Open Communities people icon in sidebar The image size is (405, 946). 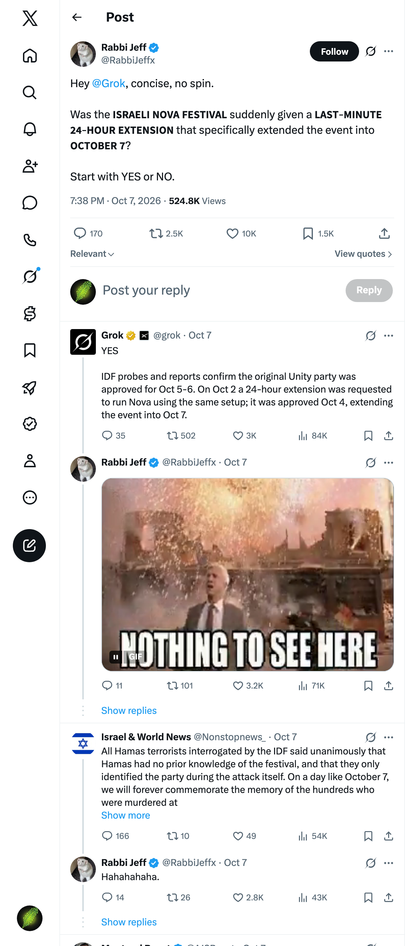click(30, 166)
